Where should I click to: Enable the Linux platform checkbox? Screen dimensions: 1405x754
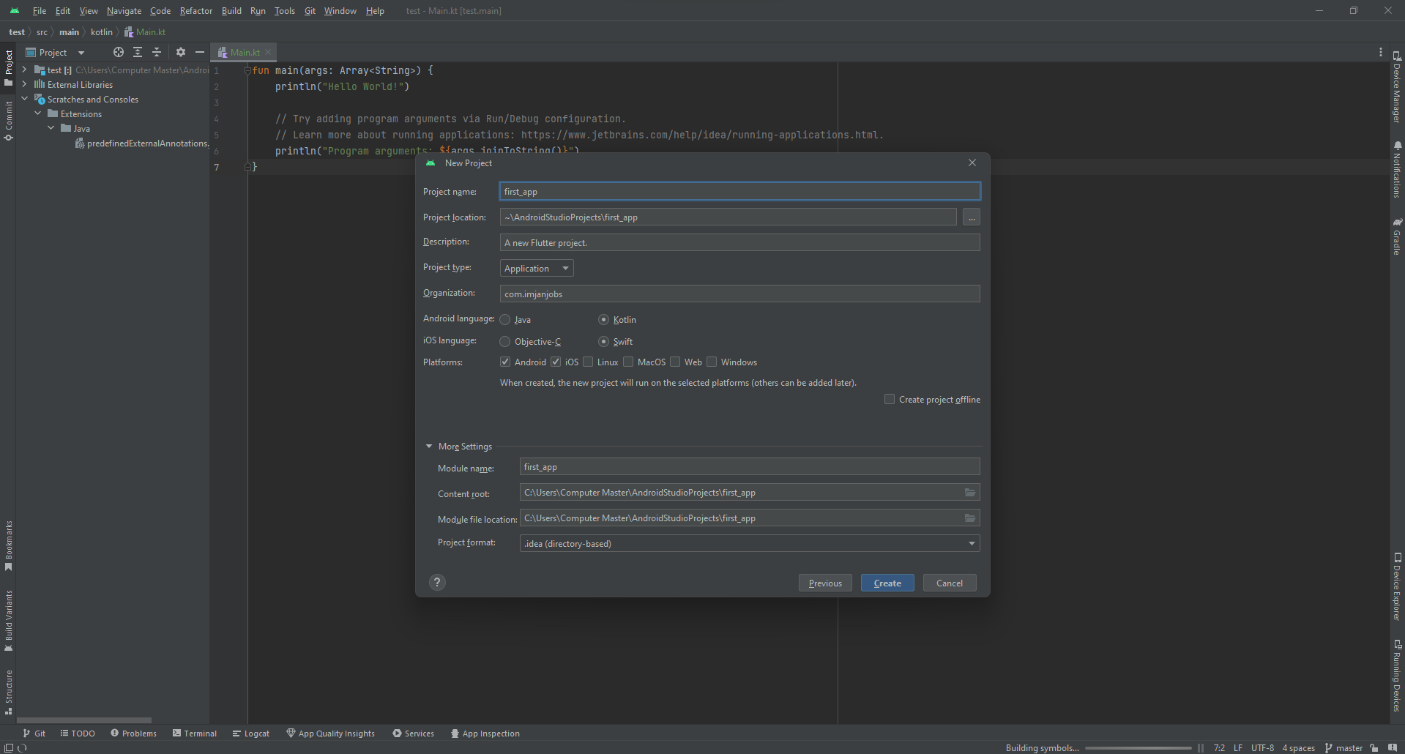point(588,361)
